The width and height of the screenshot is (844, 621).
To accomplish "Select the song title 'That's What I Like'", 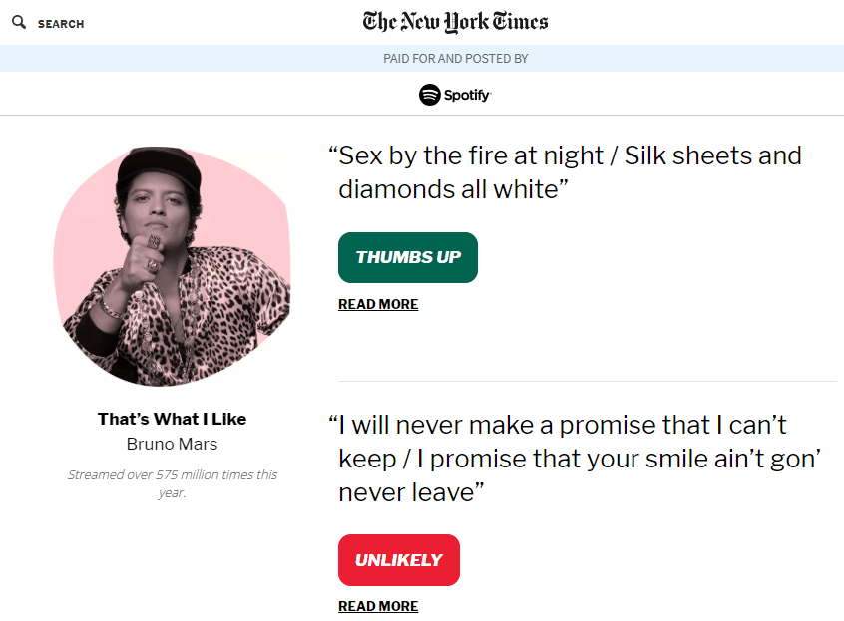I will point(172,419).
